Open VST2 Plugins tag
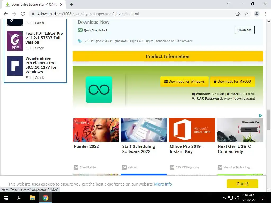271x203 pixels. [111, 41]
